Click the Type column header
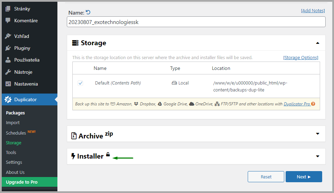Viewport: 334px width, 193px height. pos(175,69)
